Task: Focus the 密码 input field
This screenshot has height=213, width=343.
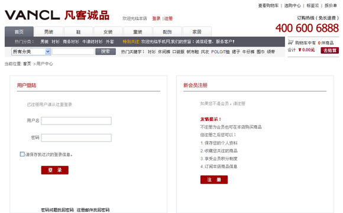Action: (76, 137)
